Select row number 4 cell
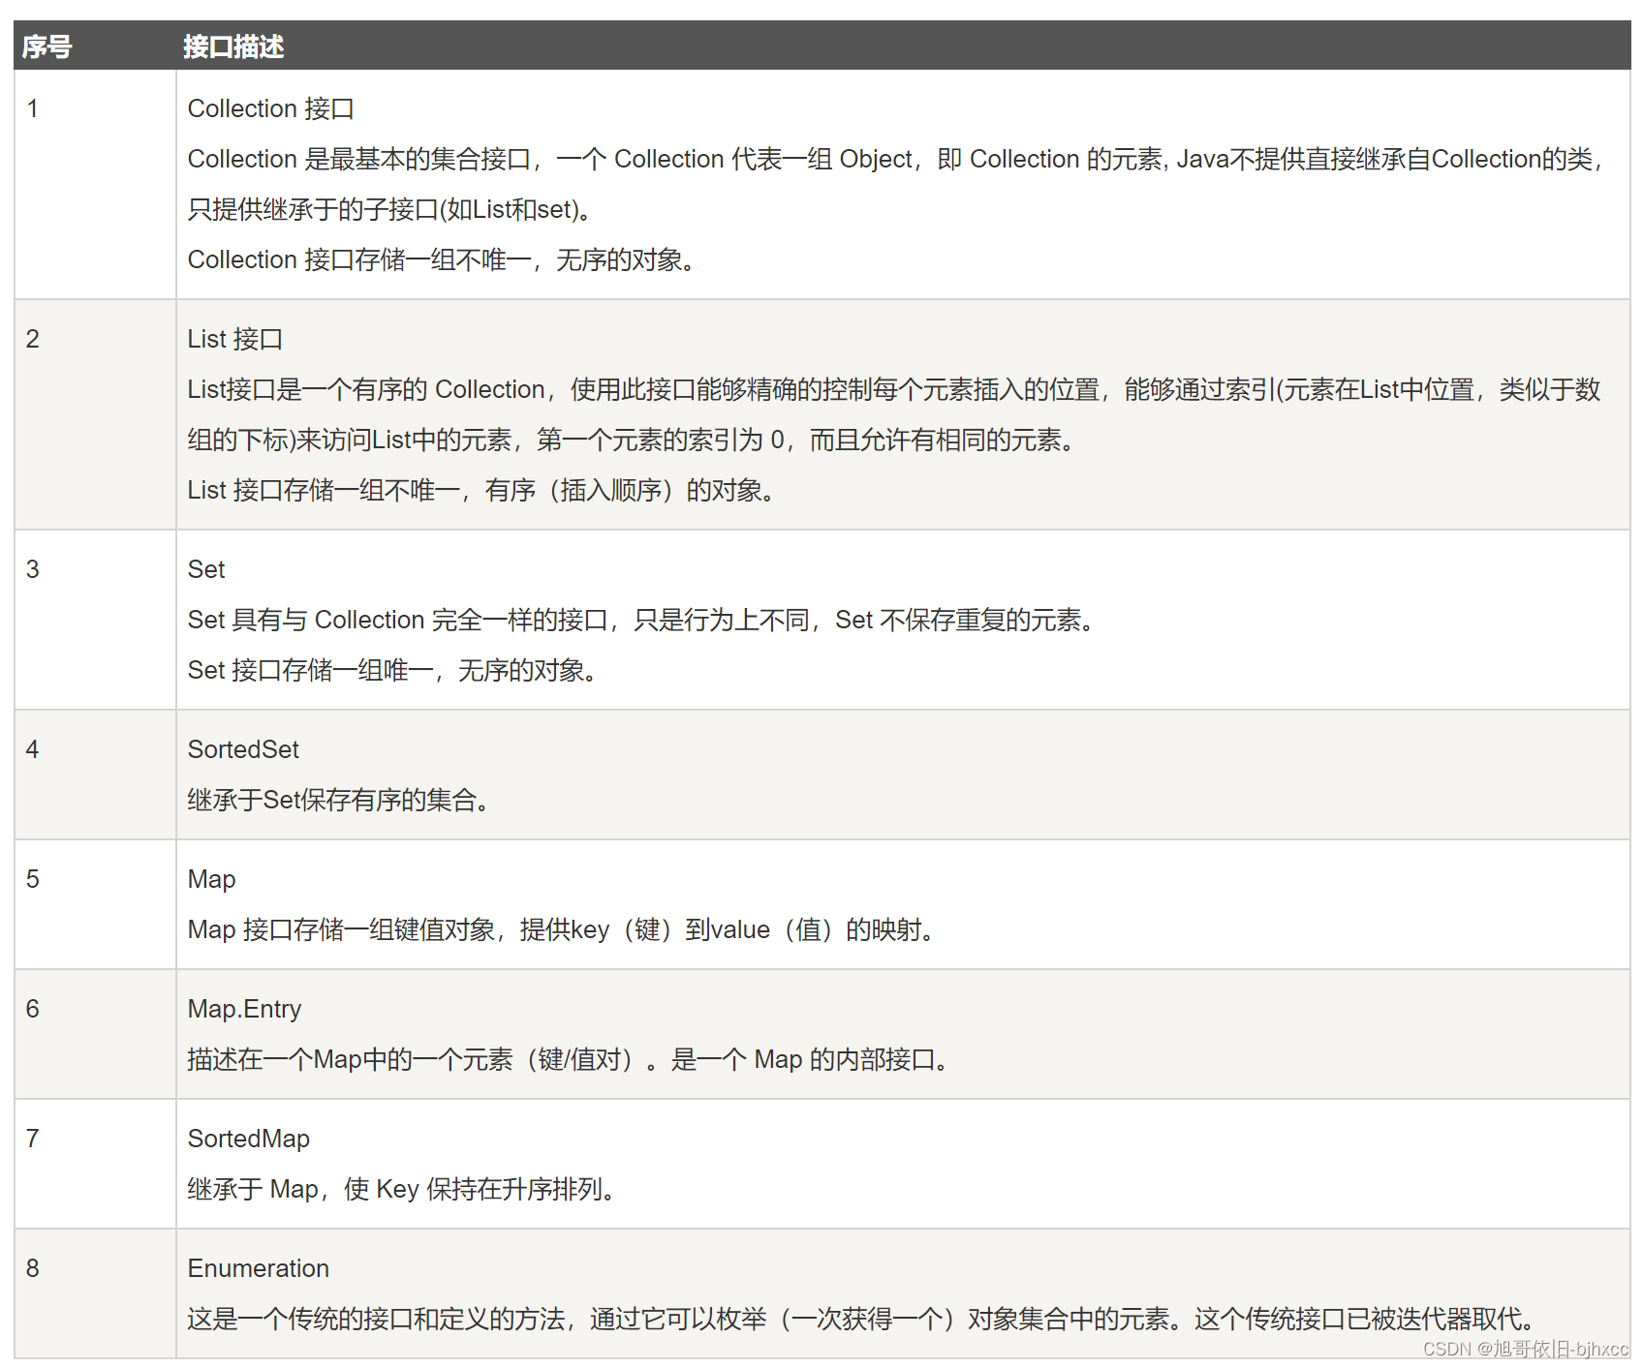The width and height of the screenshot is (1643, 1368). (x=95, y=775)
